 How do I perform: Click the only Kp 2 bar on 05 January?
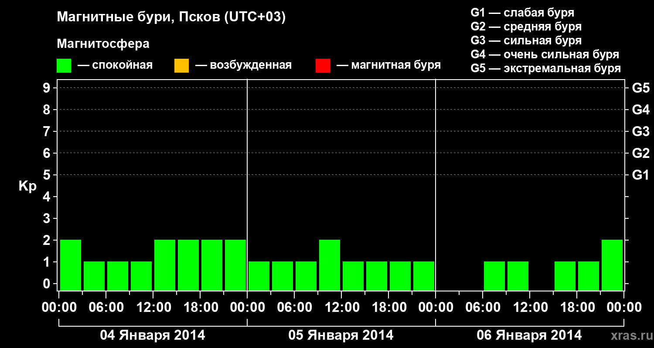pyautogui.click(x=330, y=265)
